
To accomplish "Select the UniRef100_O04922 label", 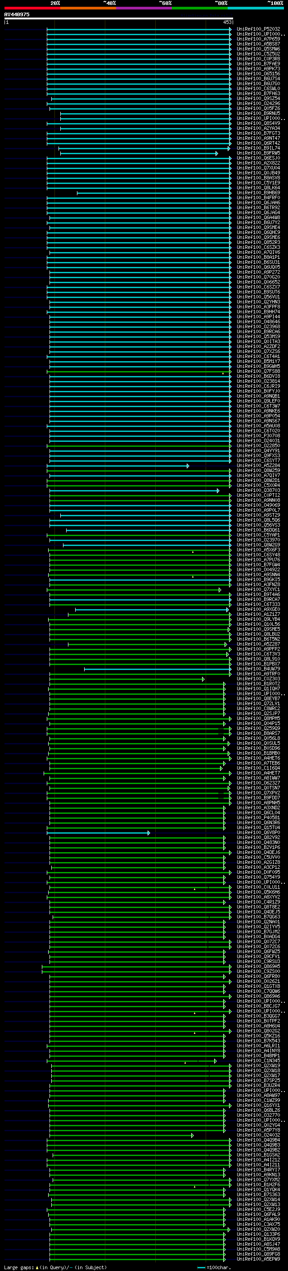I will pyautogui.click(x=258, y=570).
